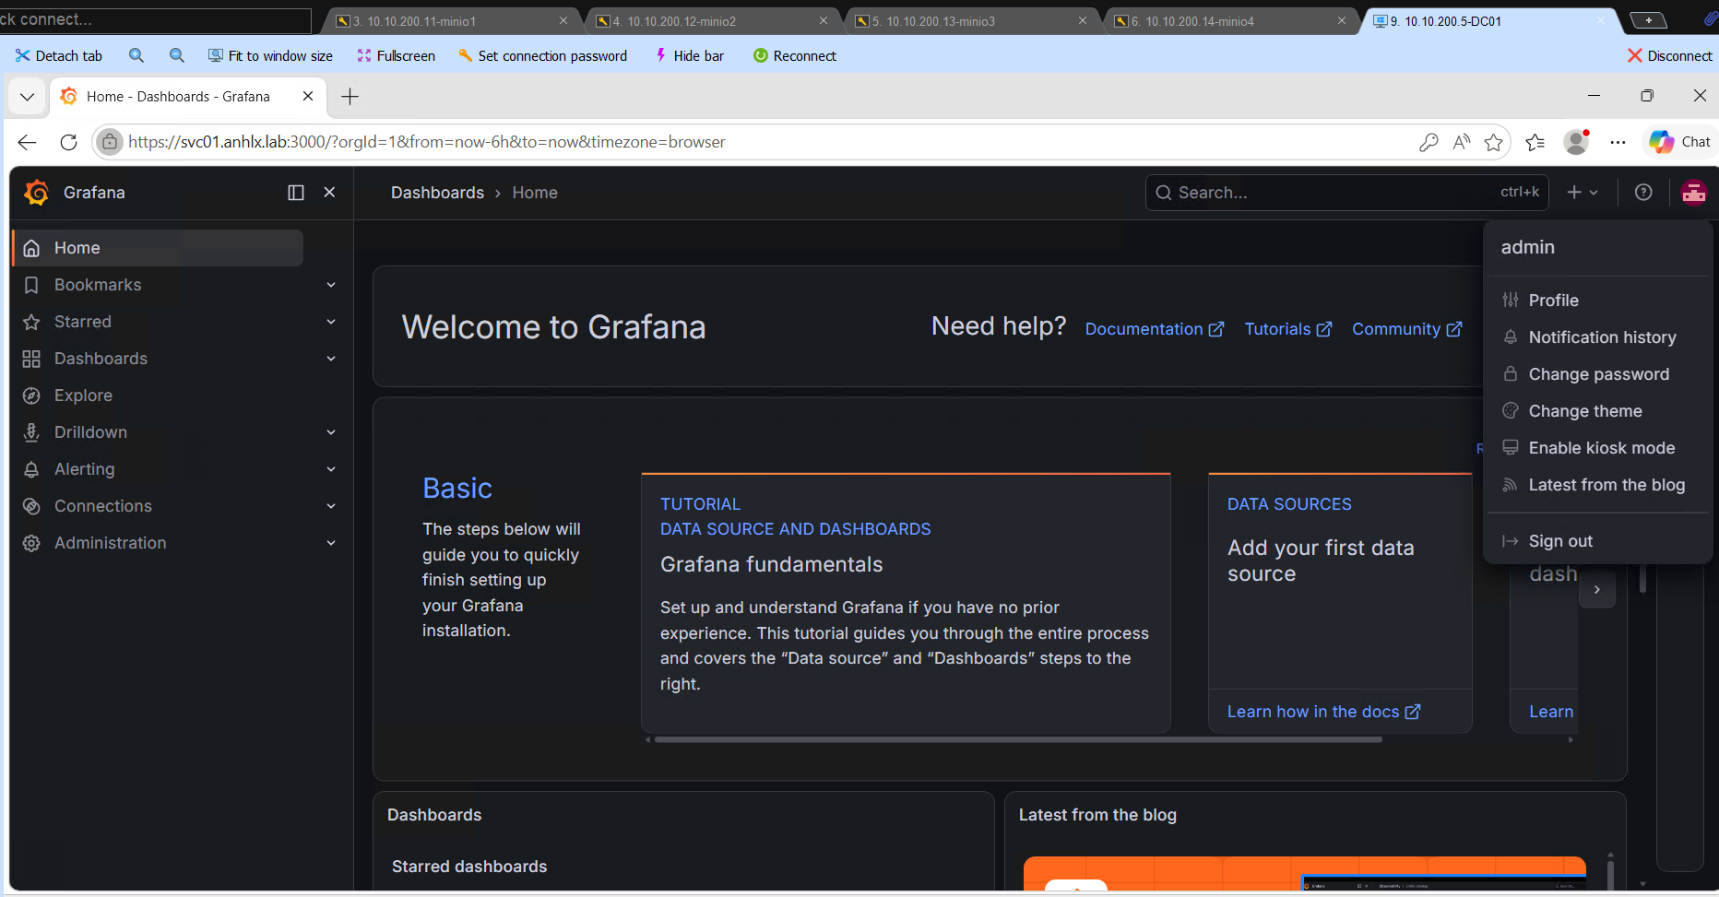Open Explore in the sidebar
The width and height of the screenshot is (1719, 897).
click(83, 395)
